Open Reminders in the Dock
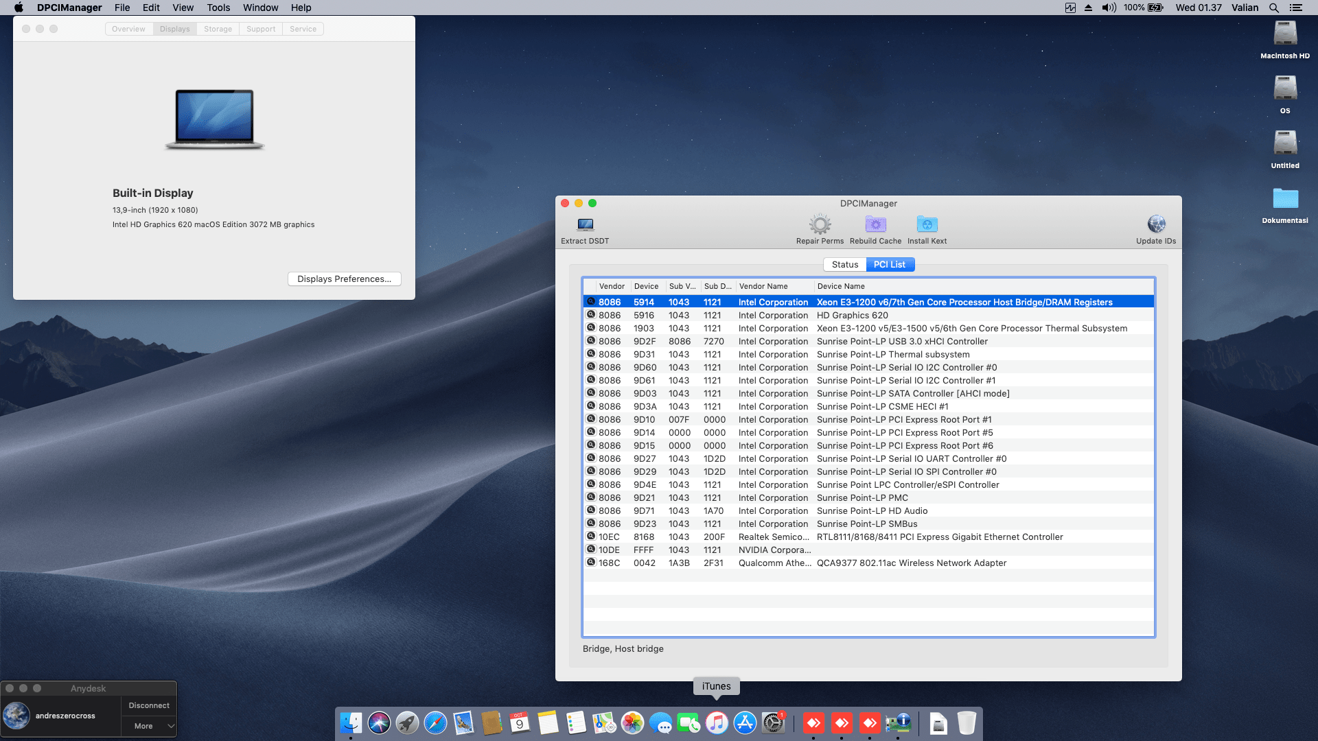The height and width of the screenshot is (741, 1318). click(576, 722)
